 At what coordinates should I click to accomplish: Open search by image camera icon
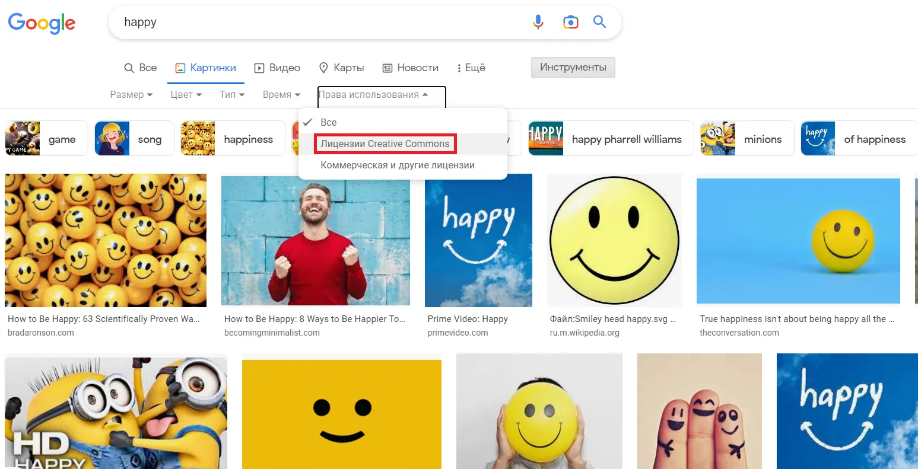570,23
